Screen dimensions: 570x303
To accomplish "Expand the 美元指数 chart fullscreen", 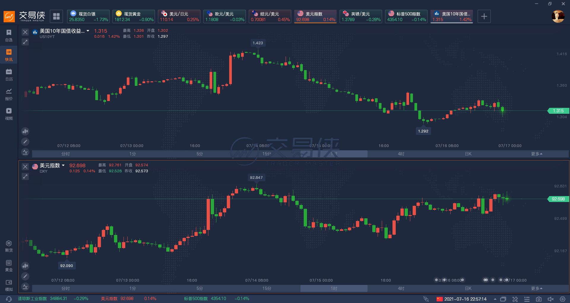I will point(25,176).
